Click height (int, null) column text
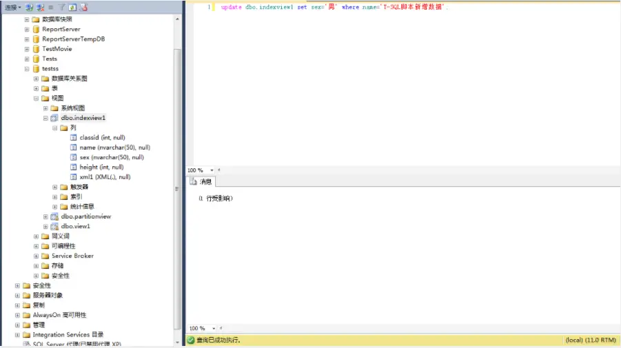Screen dimensions: 621x348 tap(101, 167)
